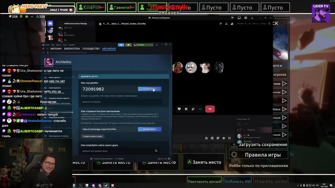Open the emoji picker in Discord
This screenshot has width=335, height=188.
[x=224, y=138]
